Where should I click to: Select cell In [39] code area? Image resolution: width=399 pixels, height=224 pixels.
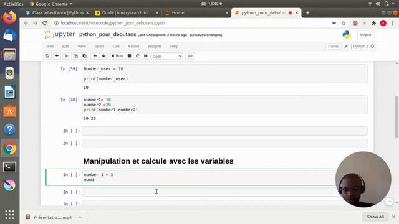click(224, 73)
